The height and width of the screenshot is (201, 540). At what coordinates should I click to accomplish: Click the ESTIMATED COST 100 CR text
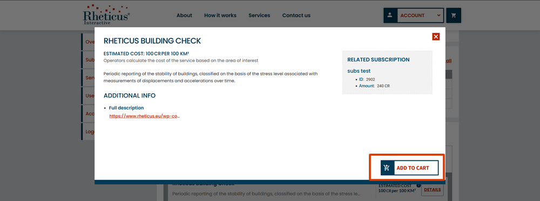(146, 54)
